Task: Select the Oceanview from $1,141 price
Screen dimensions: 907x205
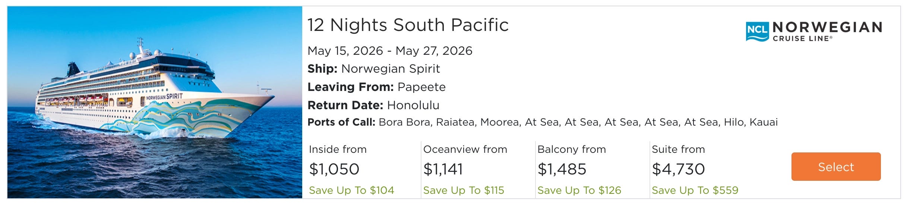Action: pos(443,169)
